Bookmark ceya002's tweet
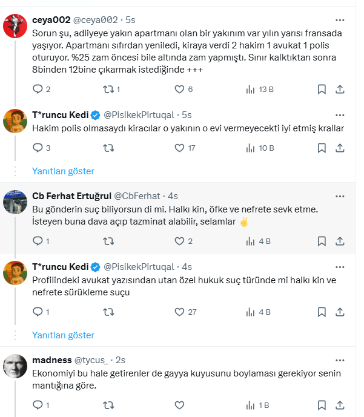The height and width of the screenshot is (417, 364). pyautogui.click(x=322, y=89)
